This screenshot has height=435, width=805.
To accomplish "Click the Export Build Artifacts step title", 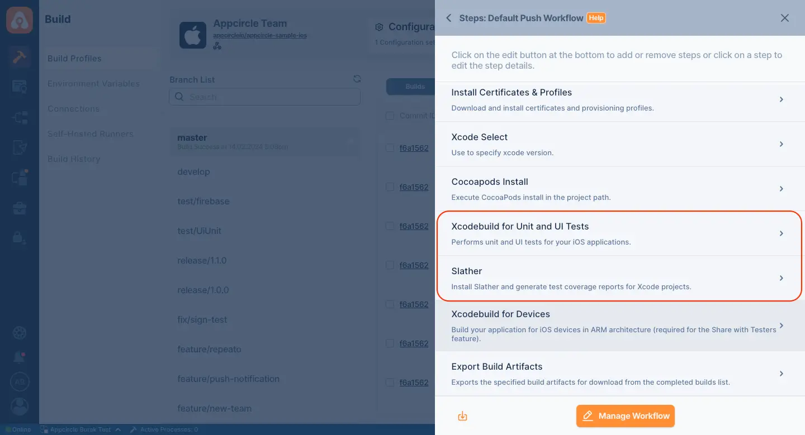I will click(x=497, y=366).
